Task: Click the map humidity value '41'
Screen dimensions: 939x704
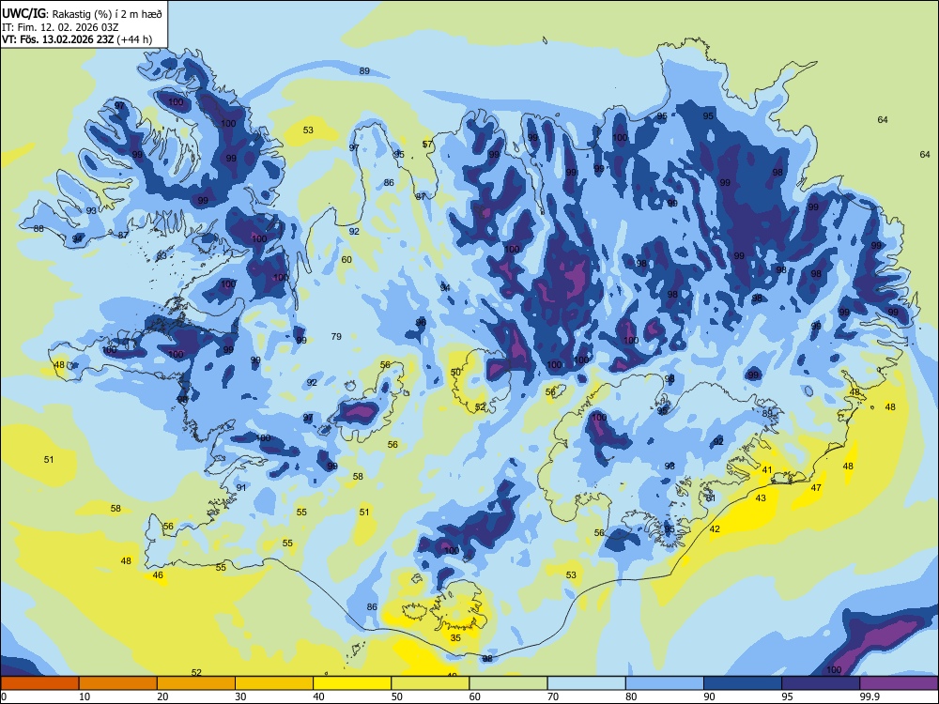Action: 767,470
